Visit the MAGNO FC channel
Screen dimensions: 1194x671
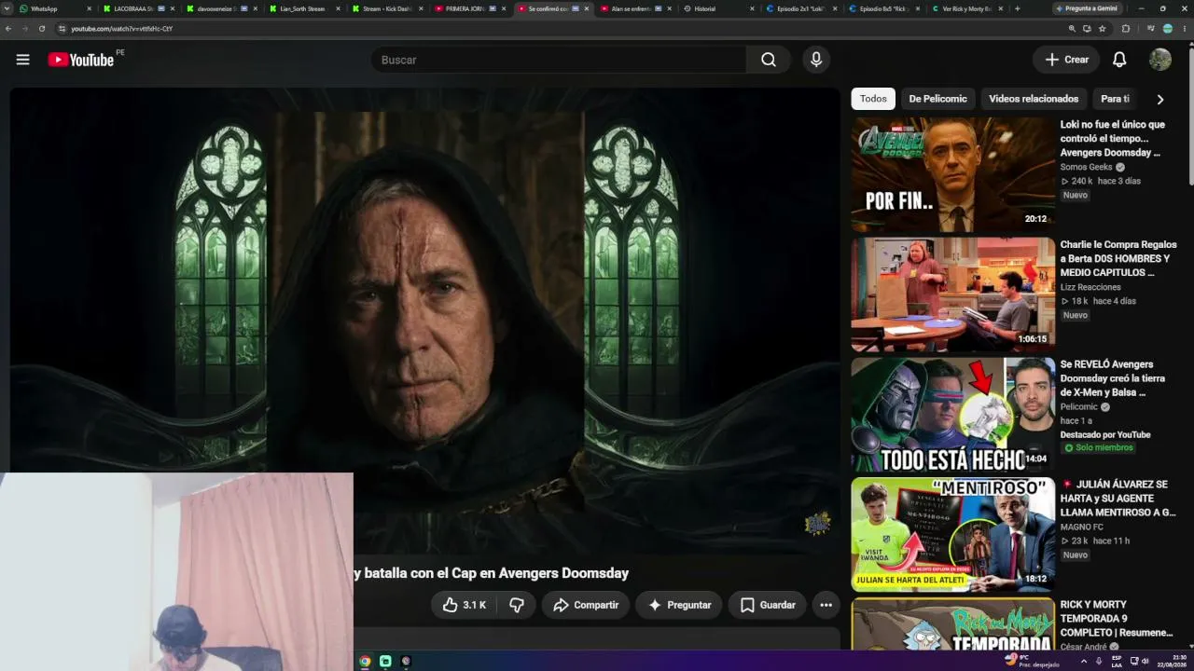point(1081,527)
